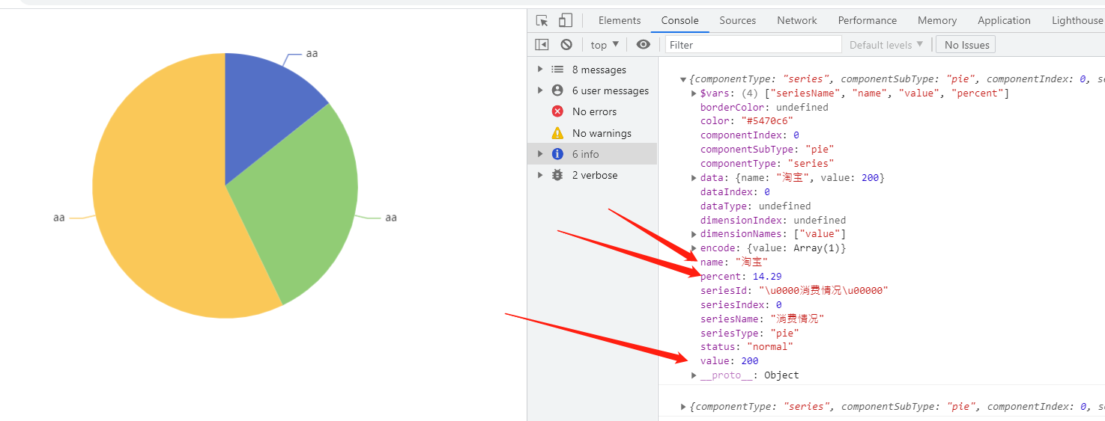Open the top context dropdown
Image resolution: width=1105 pixels, height=421 pixels.
click(605, 45)
